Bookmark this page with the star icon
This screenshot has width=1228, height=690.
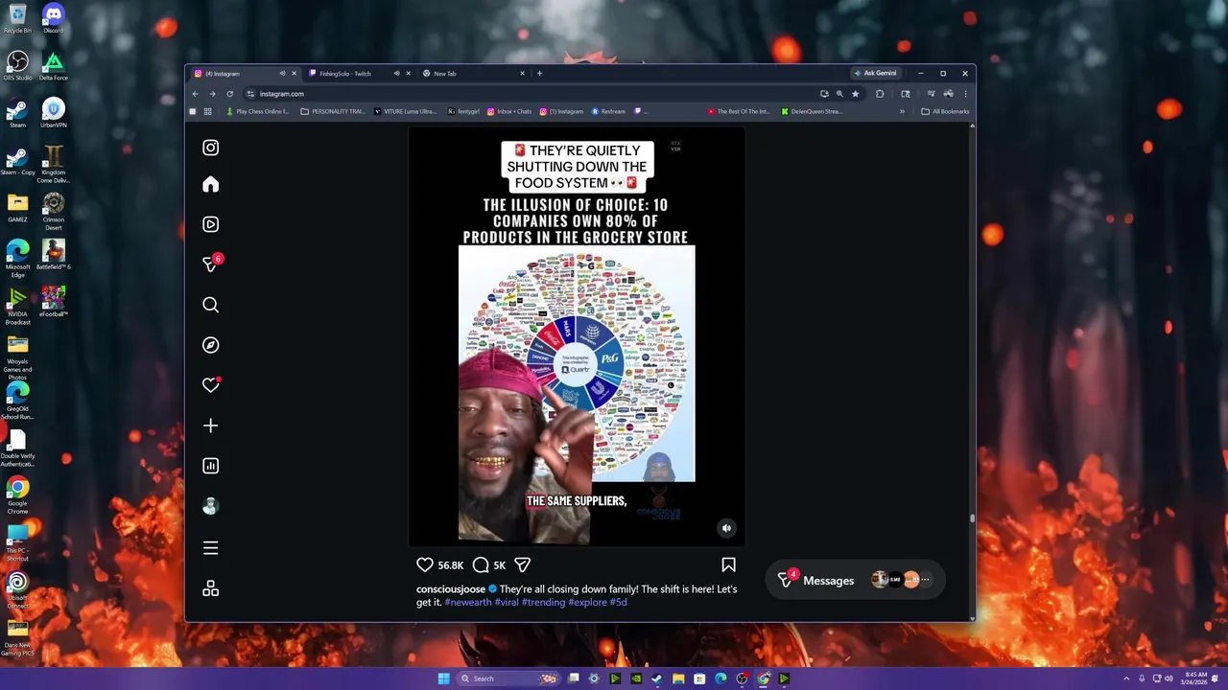(x=855, y=94)
